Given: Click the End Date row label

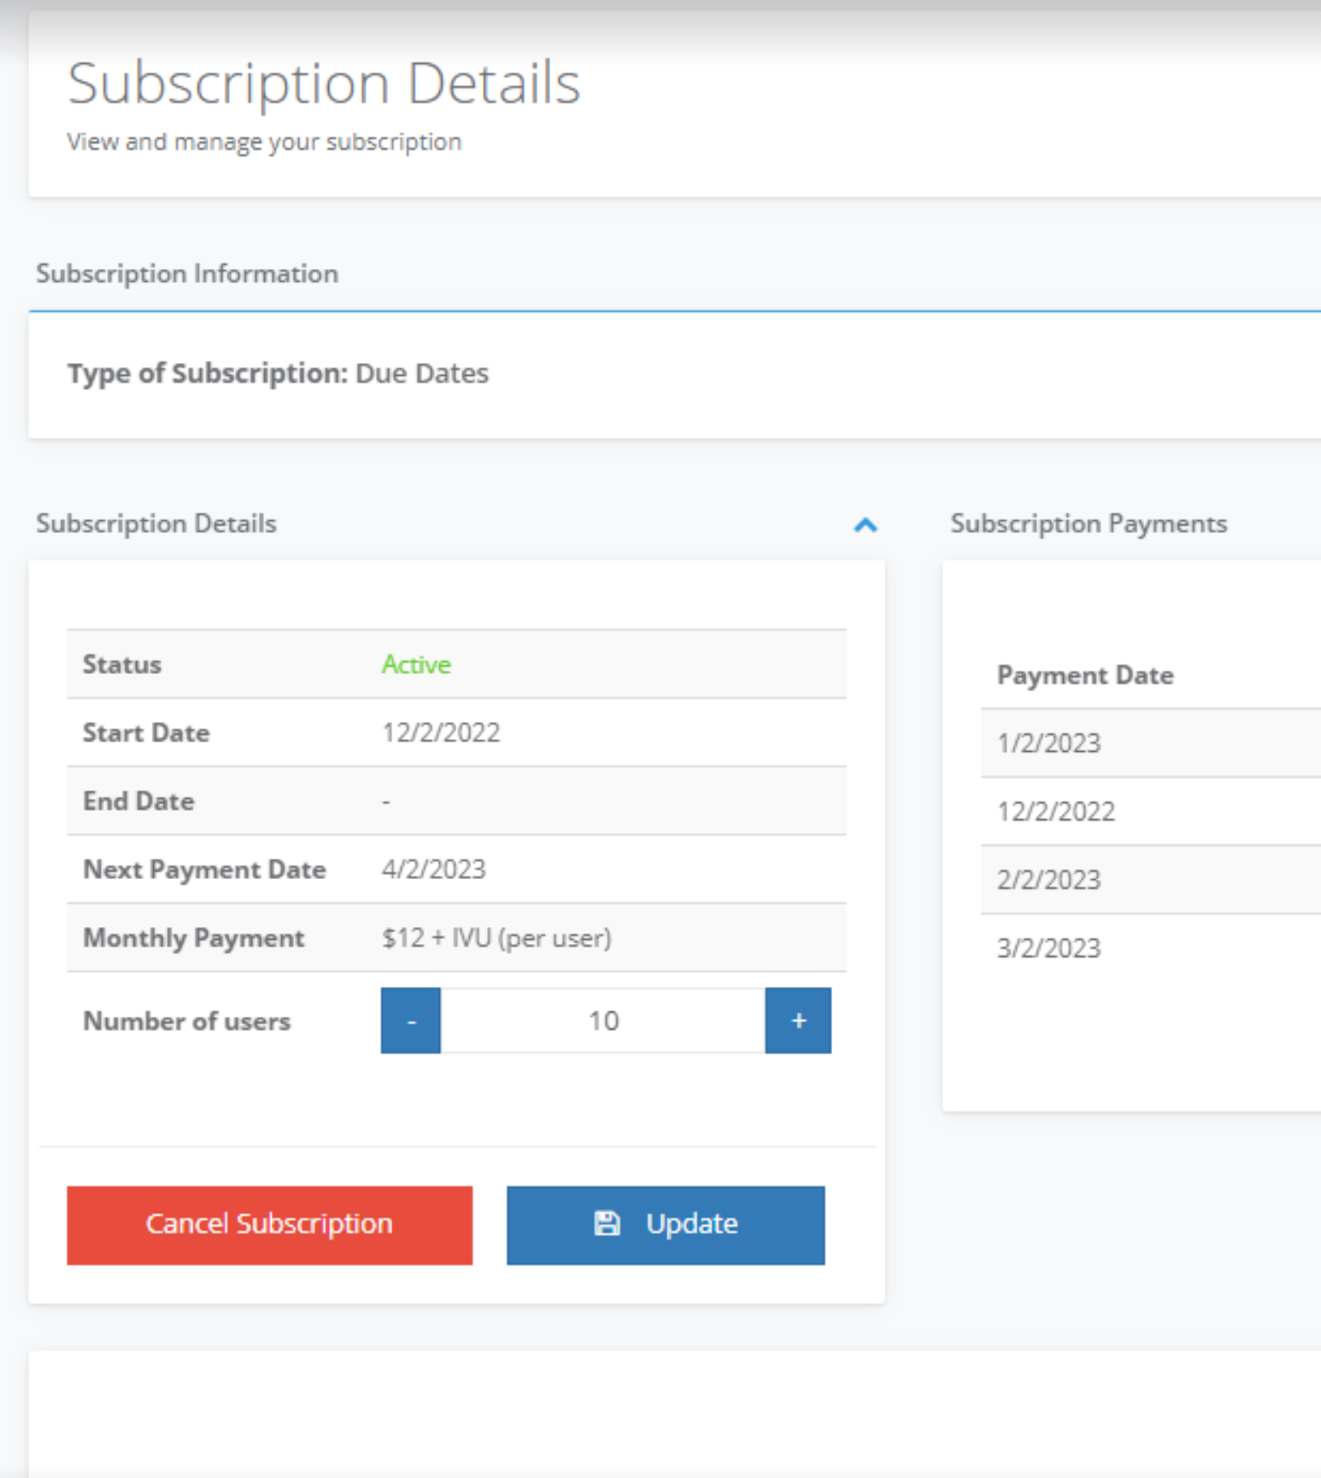Looking at the screenshot, I should (x=138, y=801).
